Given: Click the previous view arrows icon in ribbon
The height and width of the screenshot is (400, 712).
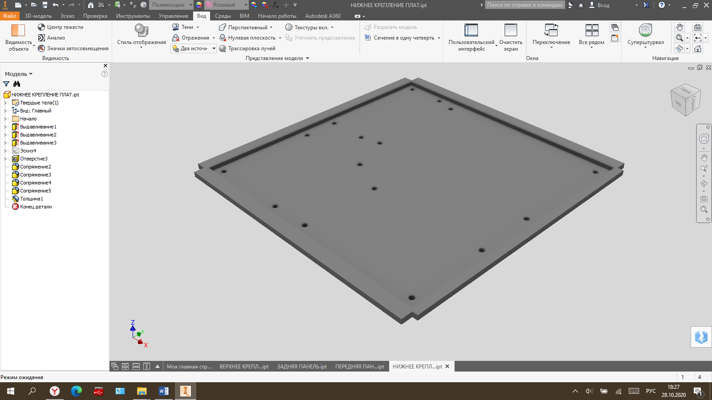Looking at the screenshot, I should [698, 38].
